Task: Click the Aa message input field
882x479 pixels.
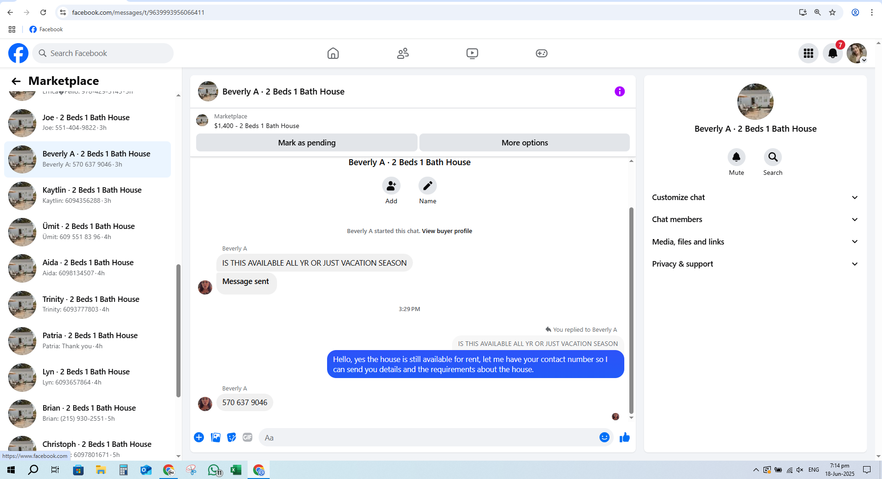Action: pyautogui.click(x=430, y=438)
